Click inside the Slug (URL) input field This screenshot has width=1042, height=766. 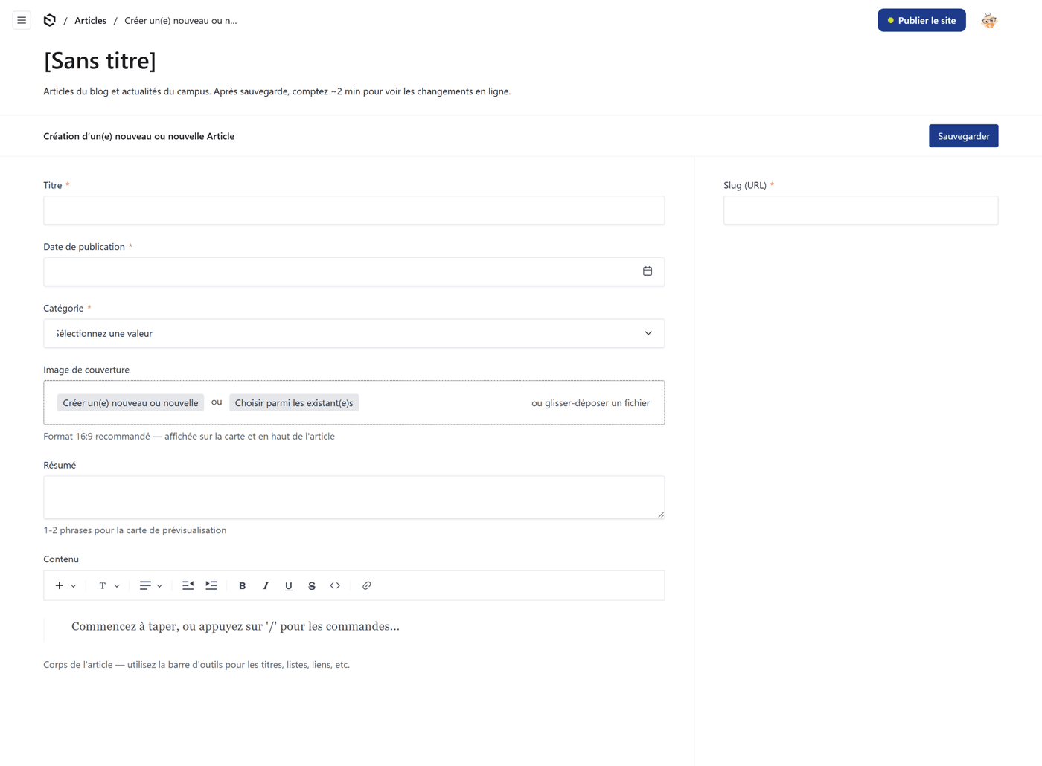[860, 210]
